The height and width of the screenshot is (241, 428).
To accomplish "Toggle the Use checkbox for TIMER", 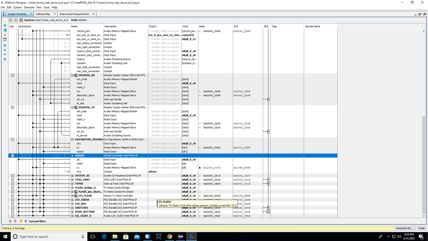I will point(12,184).
